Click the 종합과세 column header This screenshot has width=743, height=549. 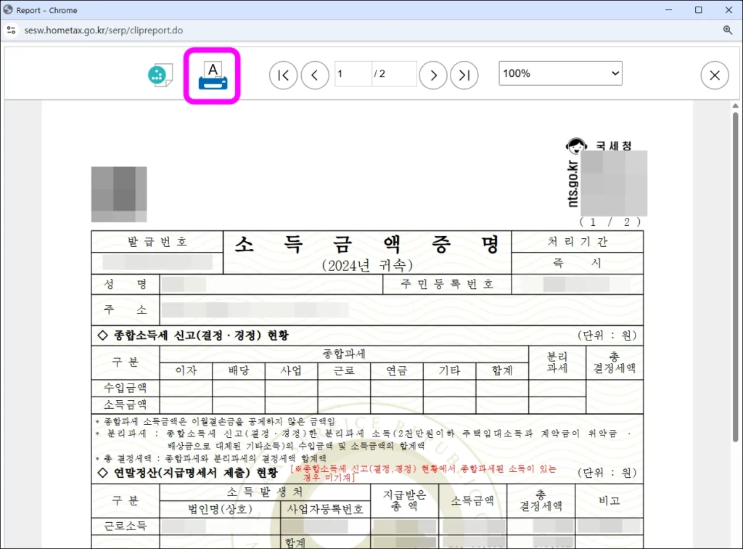coord(344,354)
